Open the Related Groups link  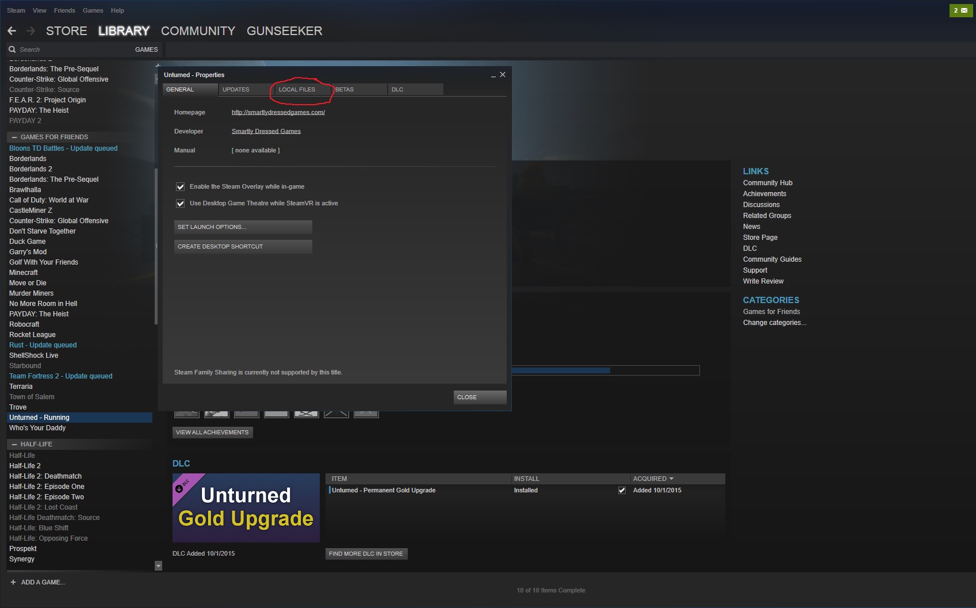767,216
